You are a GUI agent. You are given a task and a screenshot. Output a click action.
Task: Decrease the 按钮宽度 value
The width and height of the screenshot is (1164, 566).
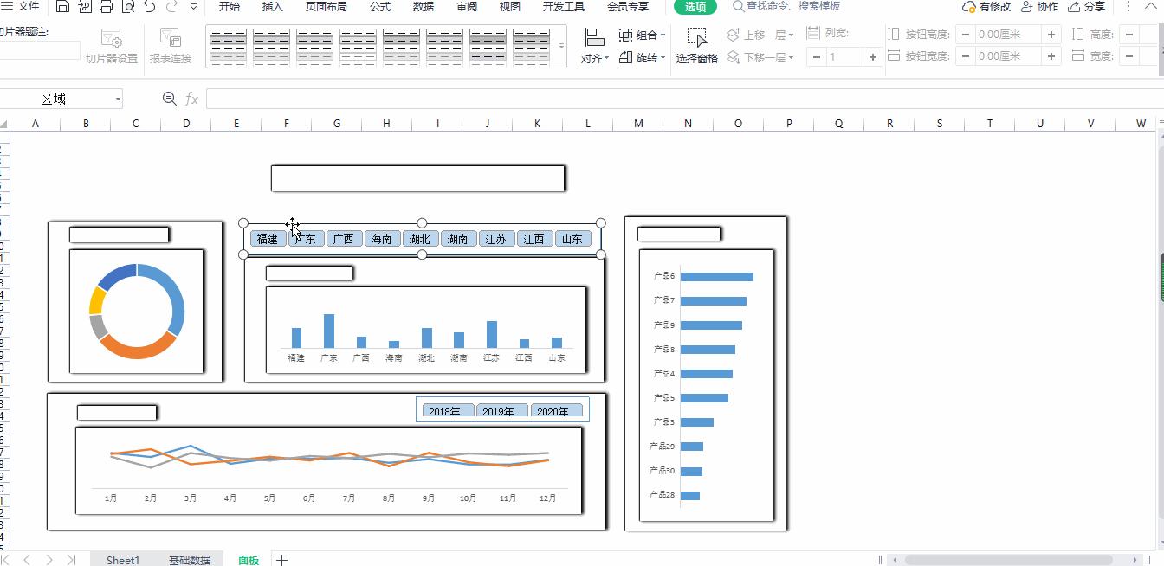966,56
